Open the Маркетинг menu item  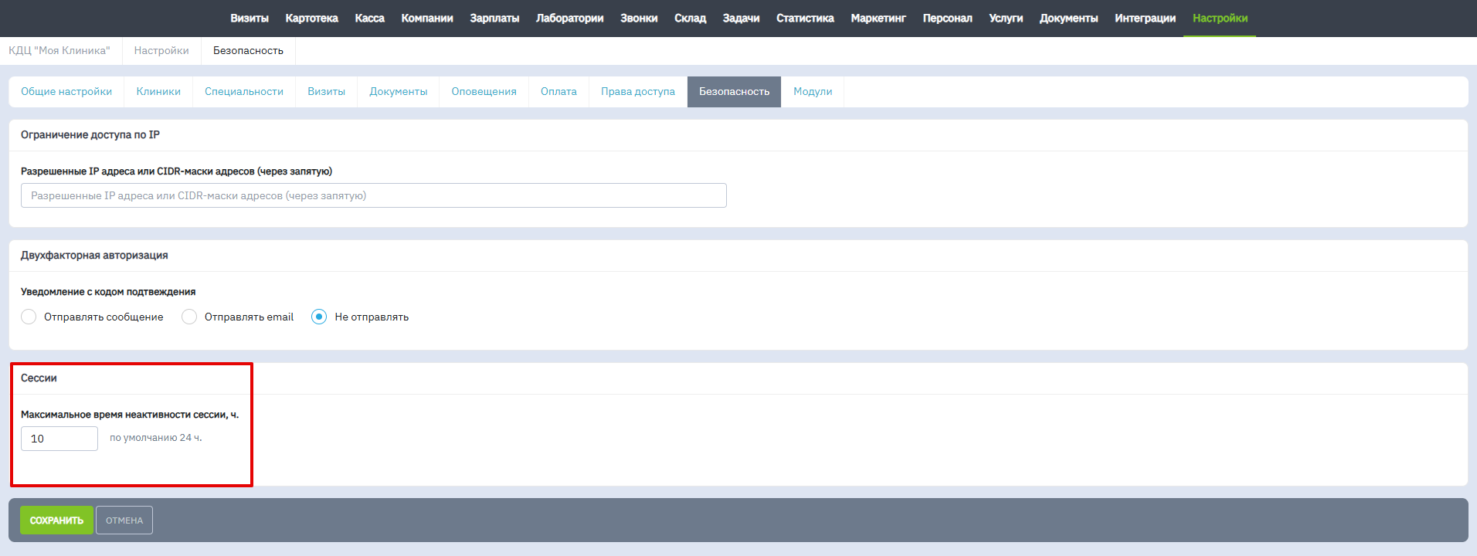coord(878,18)
